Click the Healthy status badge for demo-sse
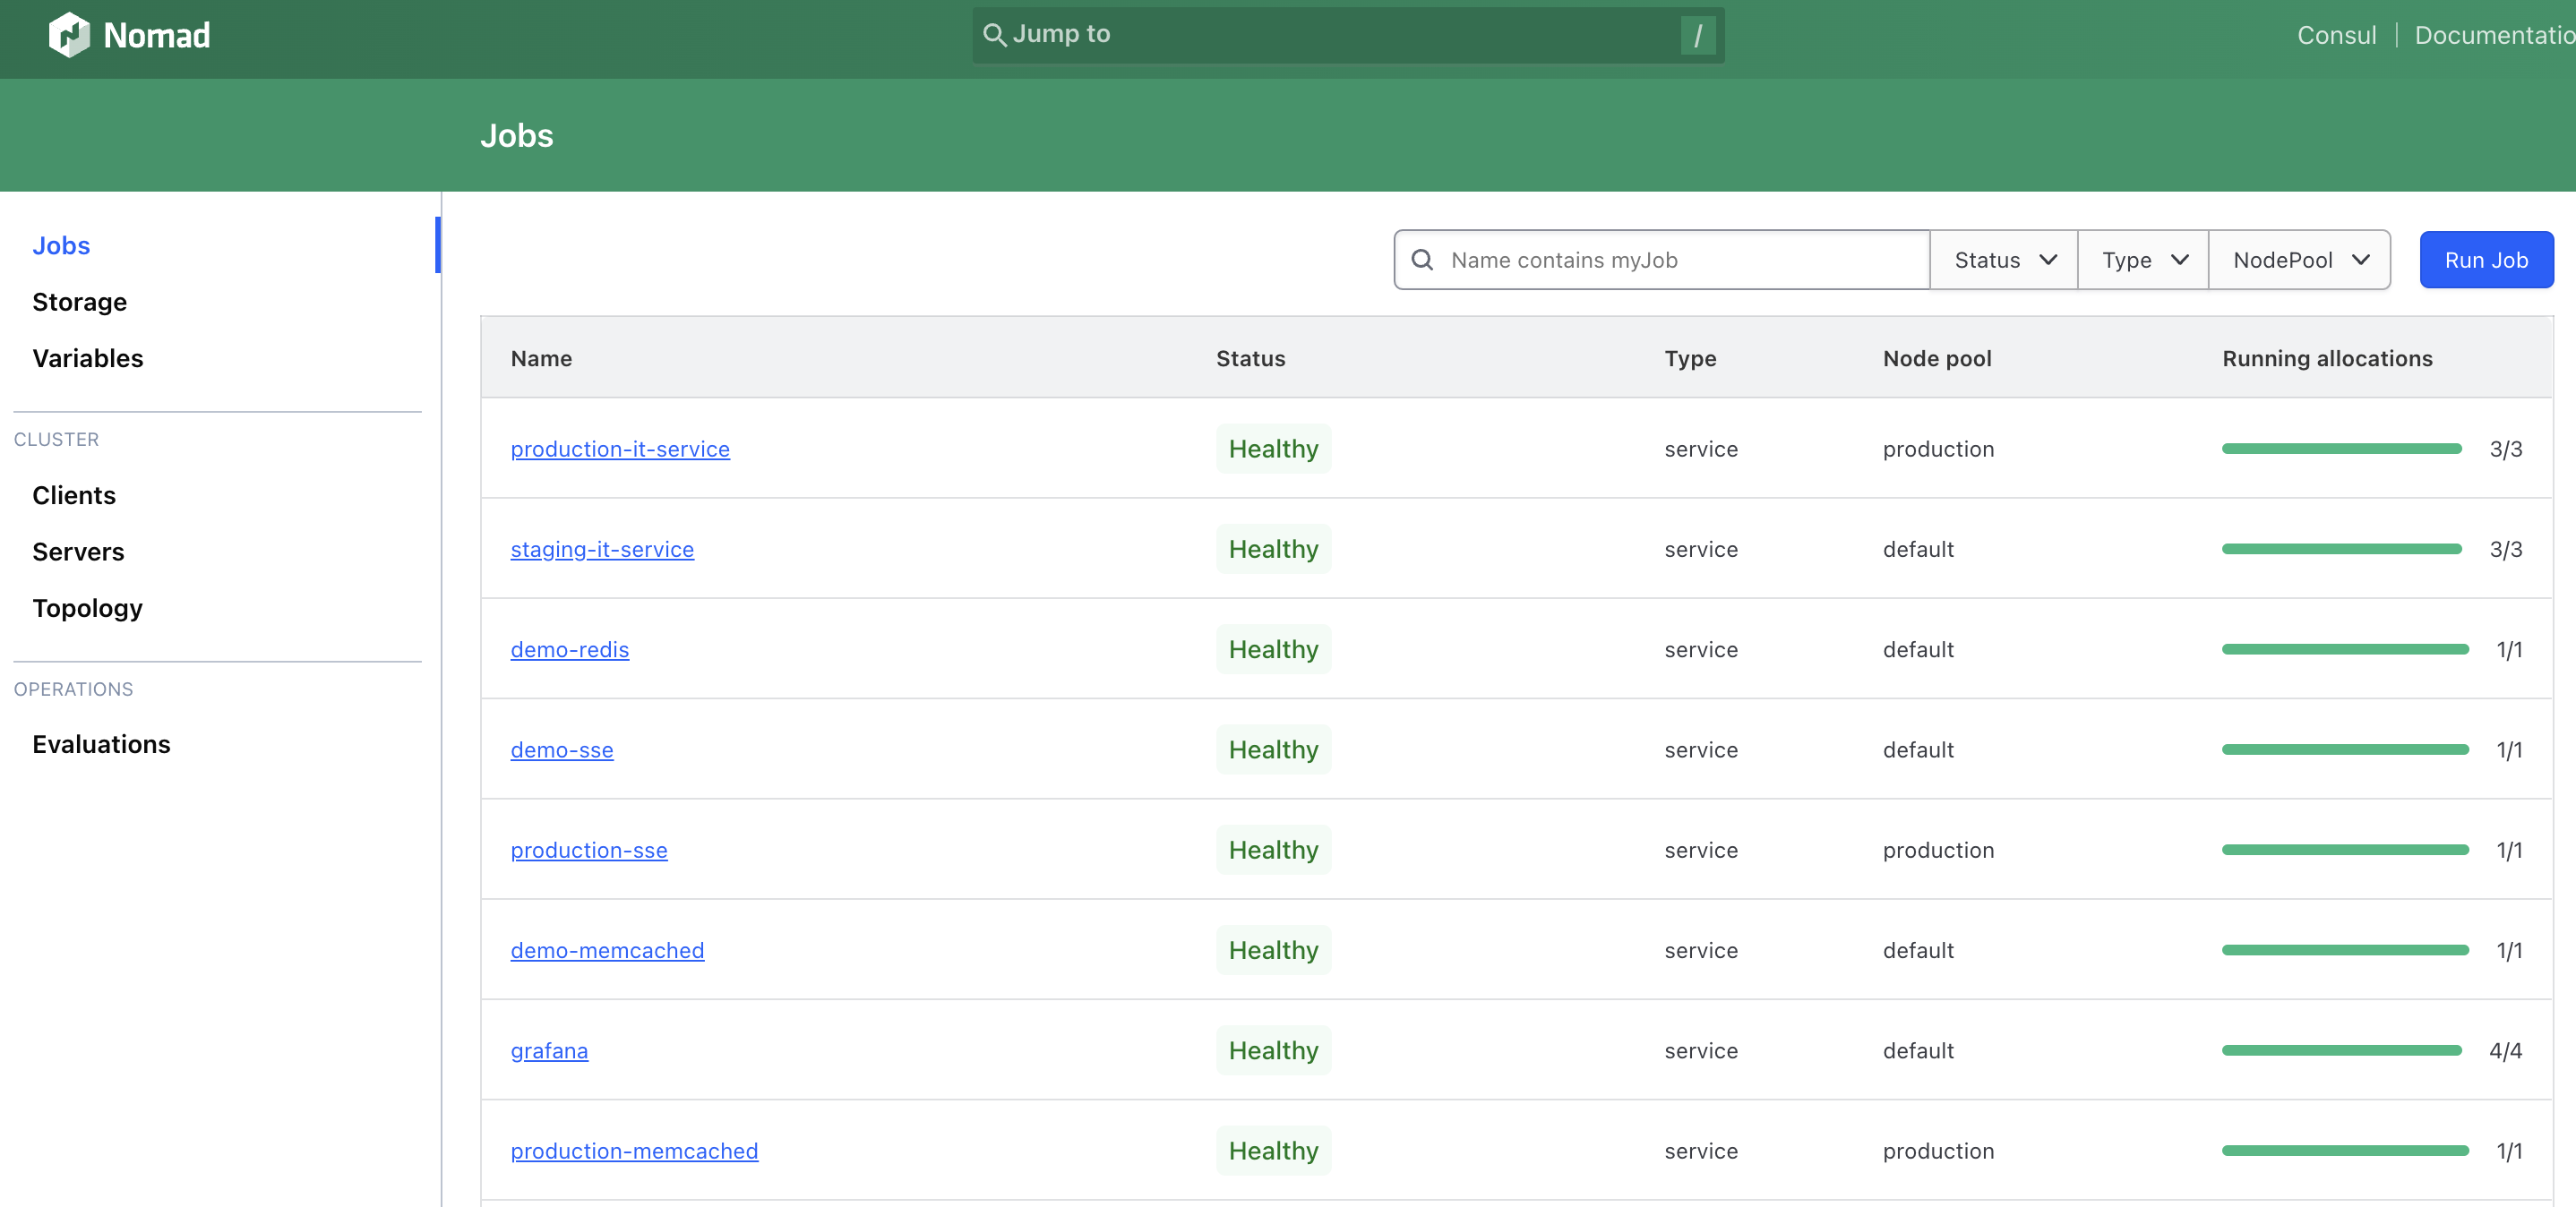2576x1207 pixels. coord(1272,750)
